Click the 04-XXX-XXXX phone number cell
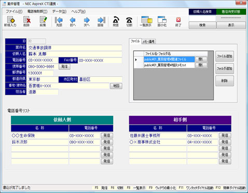Screen dimensions: 248x193 click(x=202, y=142)
